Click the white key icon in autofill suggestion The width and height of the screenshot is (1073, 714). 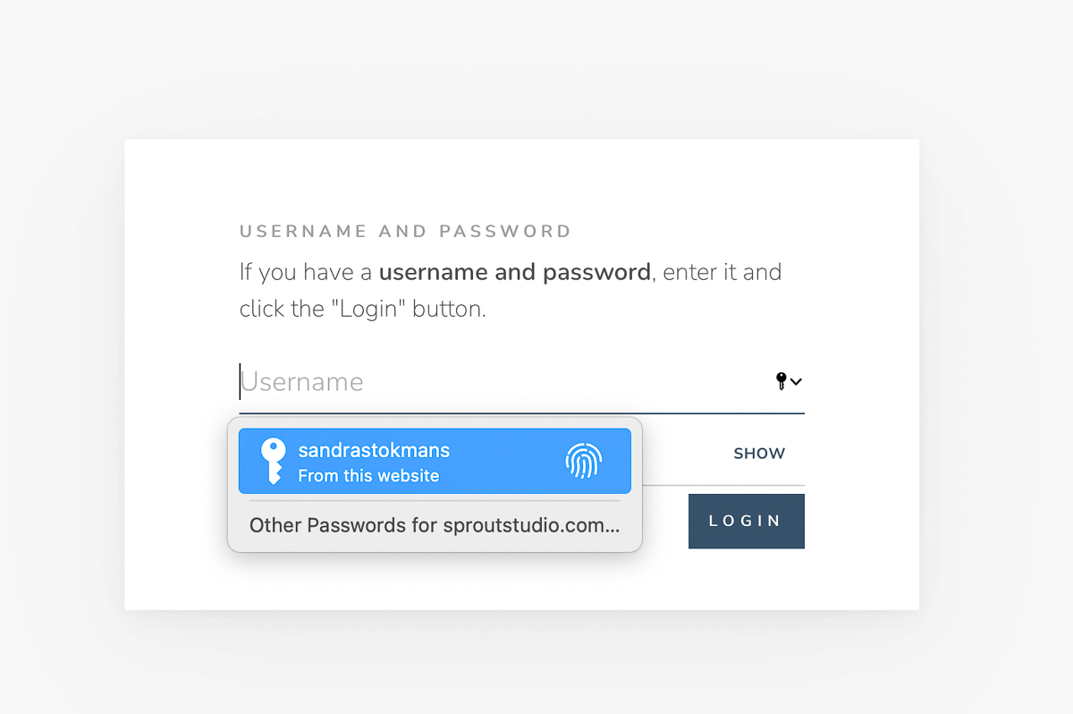click(273, 461)
